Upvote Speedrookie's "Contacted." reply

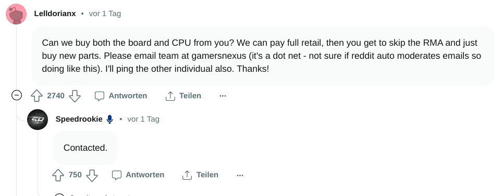pyautogui.click(x=58, y=175)
